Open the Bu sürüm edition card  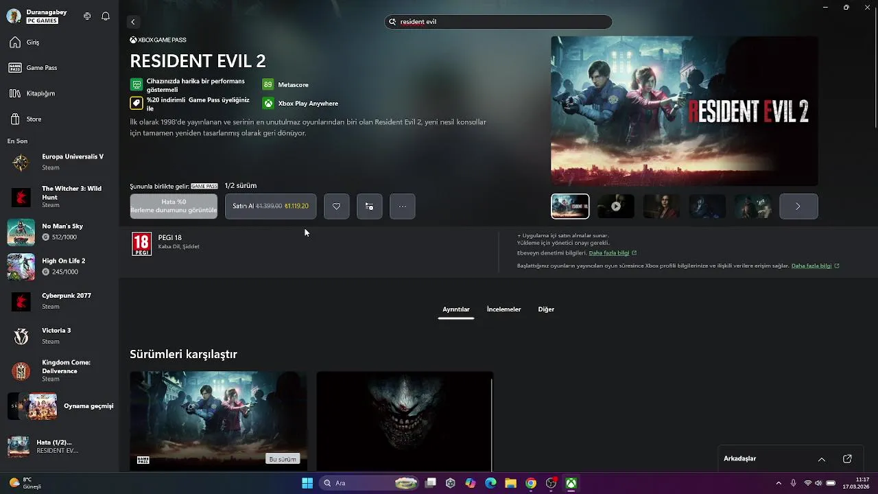pyautogui.click(x=218, y=421)
